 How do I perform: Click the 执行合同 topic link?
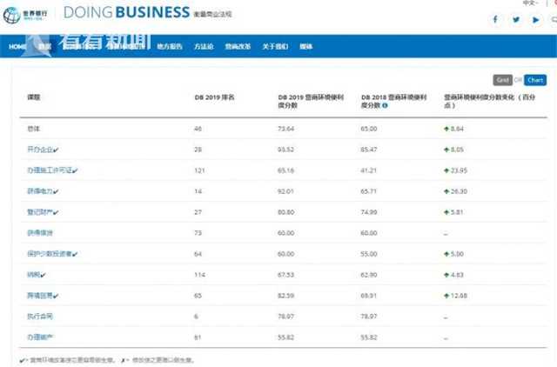point(40,317)
